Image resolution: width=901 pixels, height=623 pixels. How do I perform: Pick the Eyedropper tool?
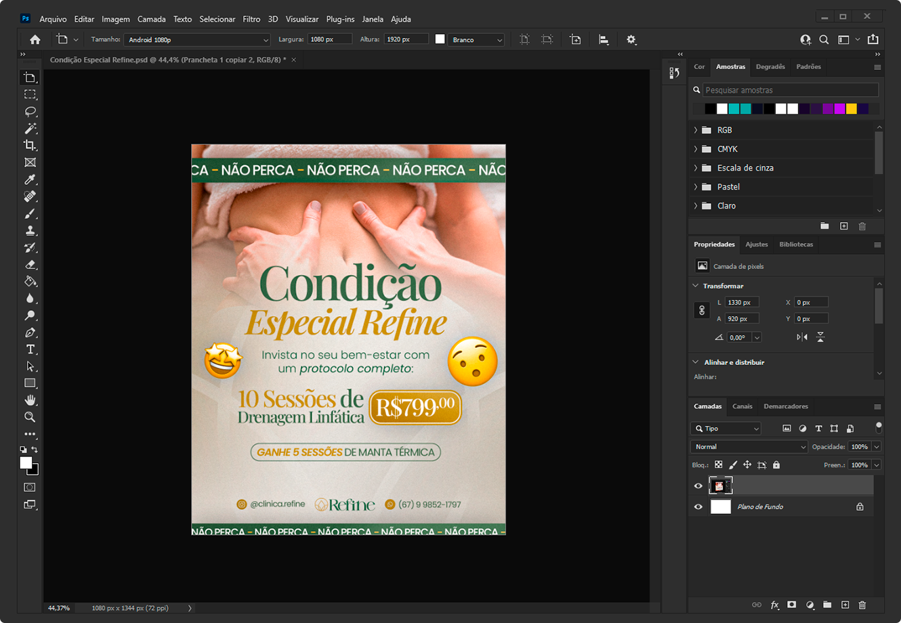tap(30, 179)
